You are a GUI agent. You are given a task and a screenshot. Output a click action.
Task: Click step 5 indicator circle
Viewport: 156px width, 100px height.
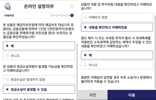(x=72, y=15)
